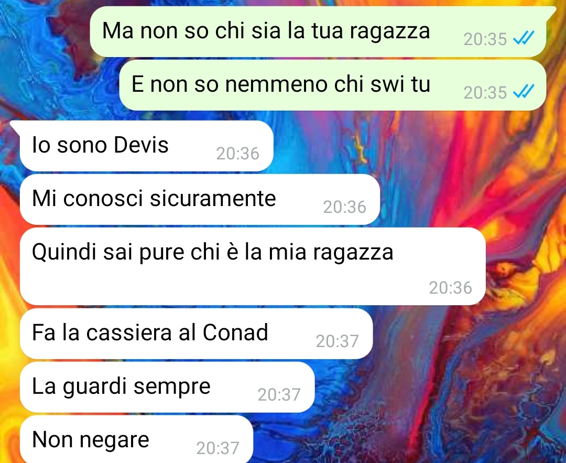The width and height of the screenshot is (566, 463).
Task: Tap the 'Non negare' message bubble
Action: [x=136, y=439]
